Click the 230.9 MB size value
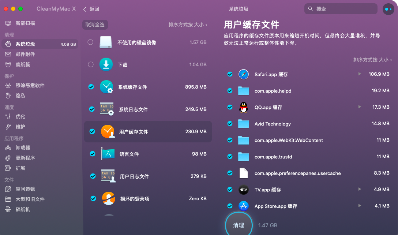The width and height of the screenshot is (398, 235). (x=196, y=131)
